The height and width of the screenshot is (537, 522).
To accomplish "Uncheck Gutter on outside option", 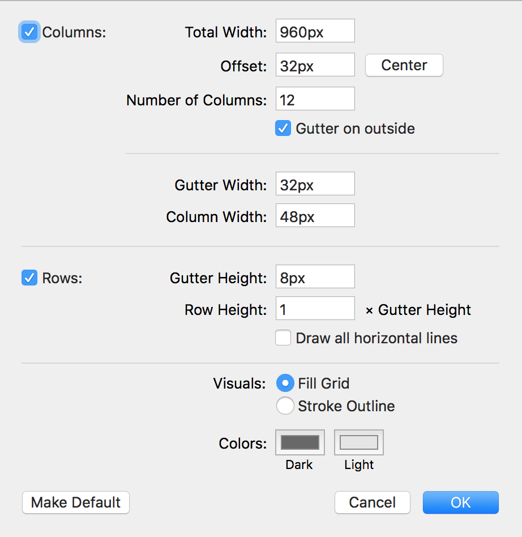I will pyautogui.click(x=283, y=129).
